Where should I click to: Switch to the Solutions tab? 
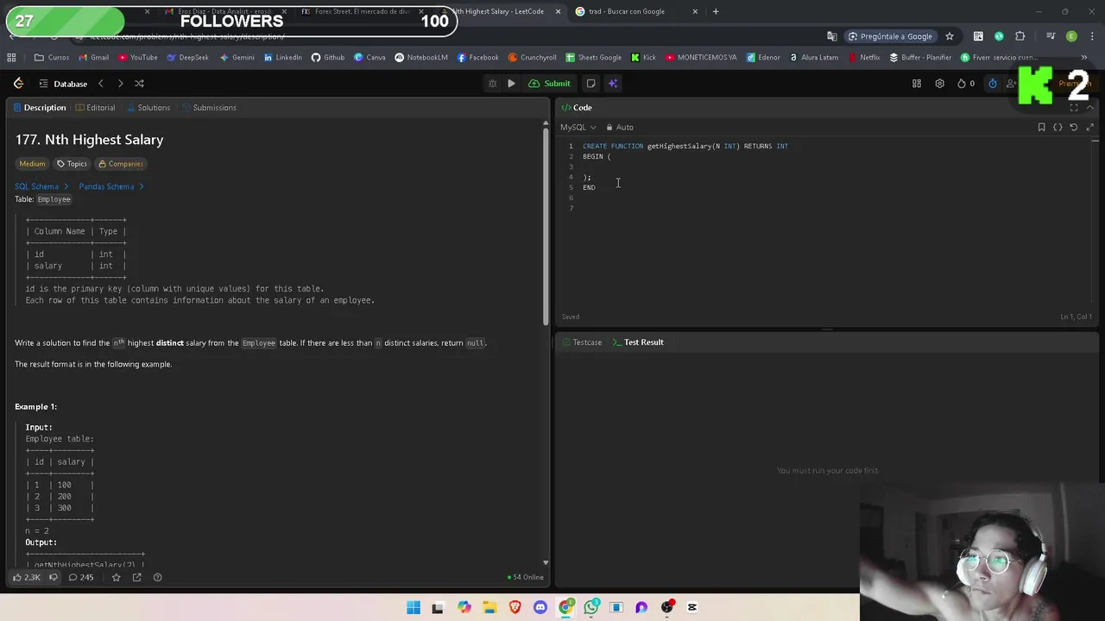[x=148, y=108]
